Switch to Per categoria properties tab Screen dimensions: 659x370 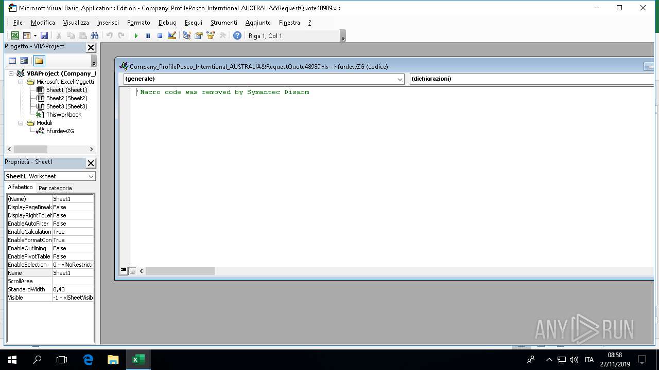(55, 188)
